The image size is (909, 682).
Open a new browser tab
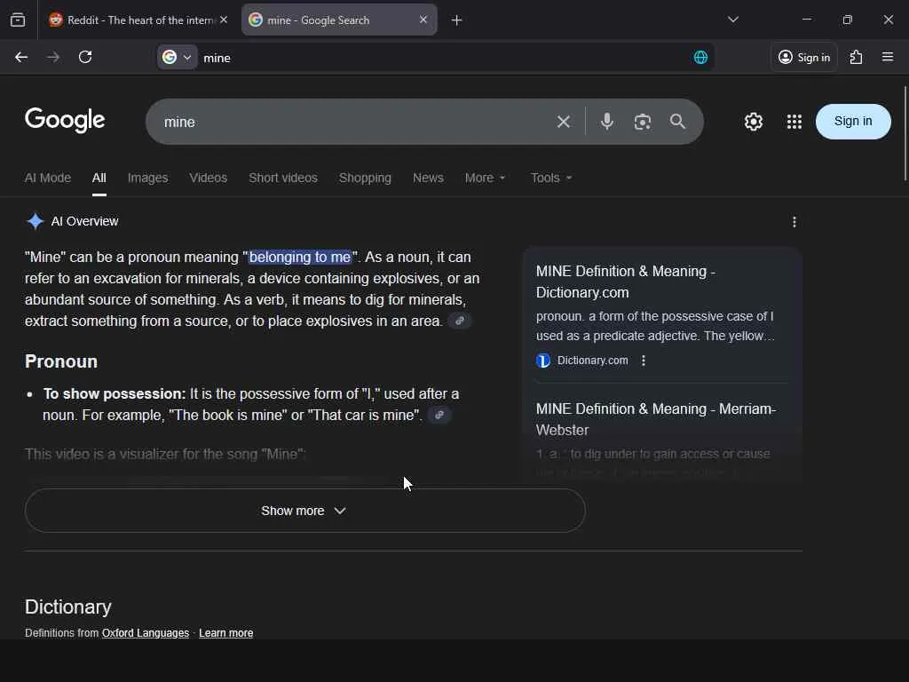(457, 20)
